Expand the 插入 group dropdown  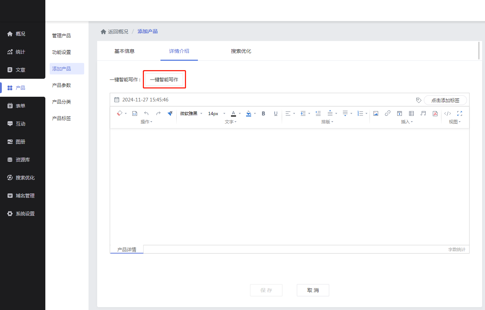coord(407,122)
